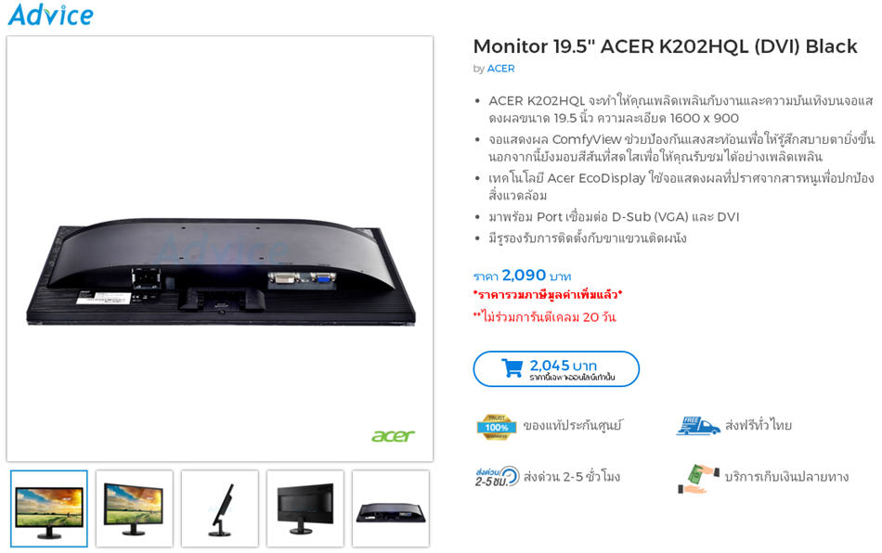Click the Advice logo
Image resolution: width=882 pixels, height=553 pixels.
(51, 15)
